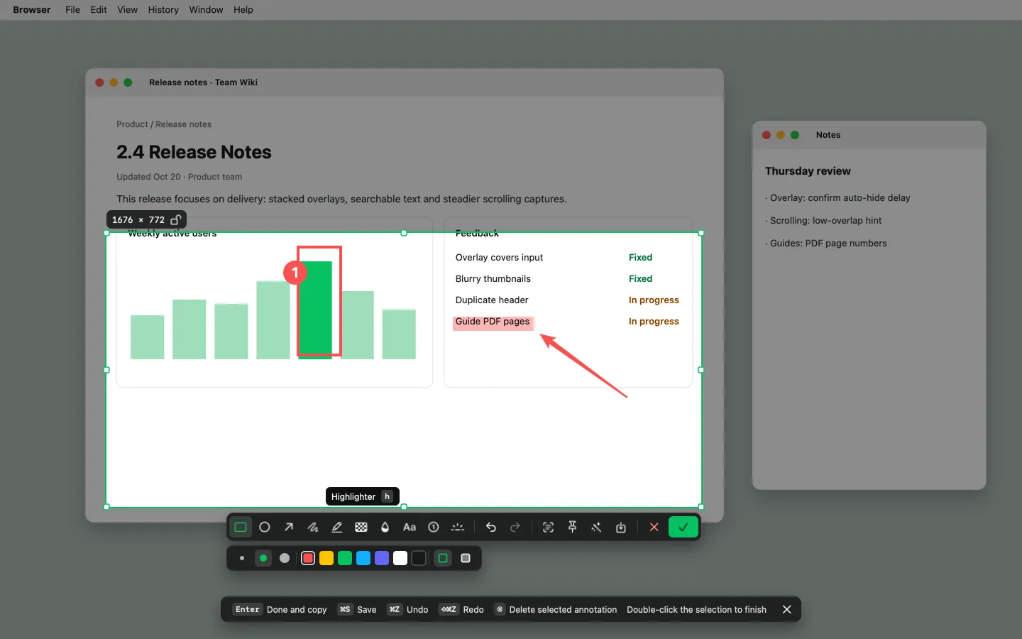1022x639 pixels.
Task: Select the Rectangle shape tool
Action: coord(241,528)
